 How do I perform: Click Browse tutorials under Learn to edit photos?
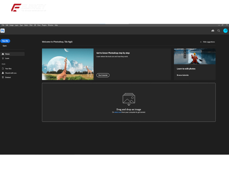[x=183, y=75]
